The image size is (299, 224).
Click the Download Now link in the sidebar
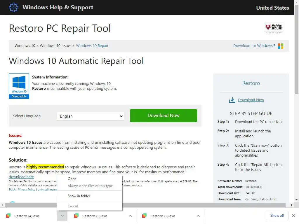click(x=251, y=100)
